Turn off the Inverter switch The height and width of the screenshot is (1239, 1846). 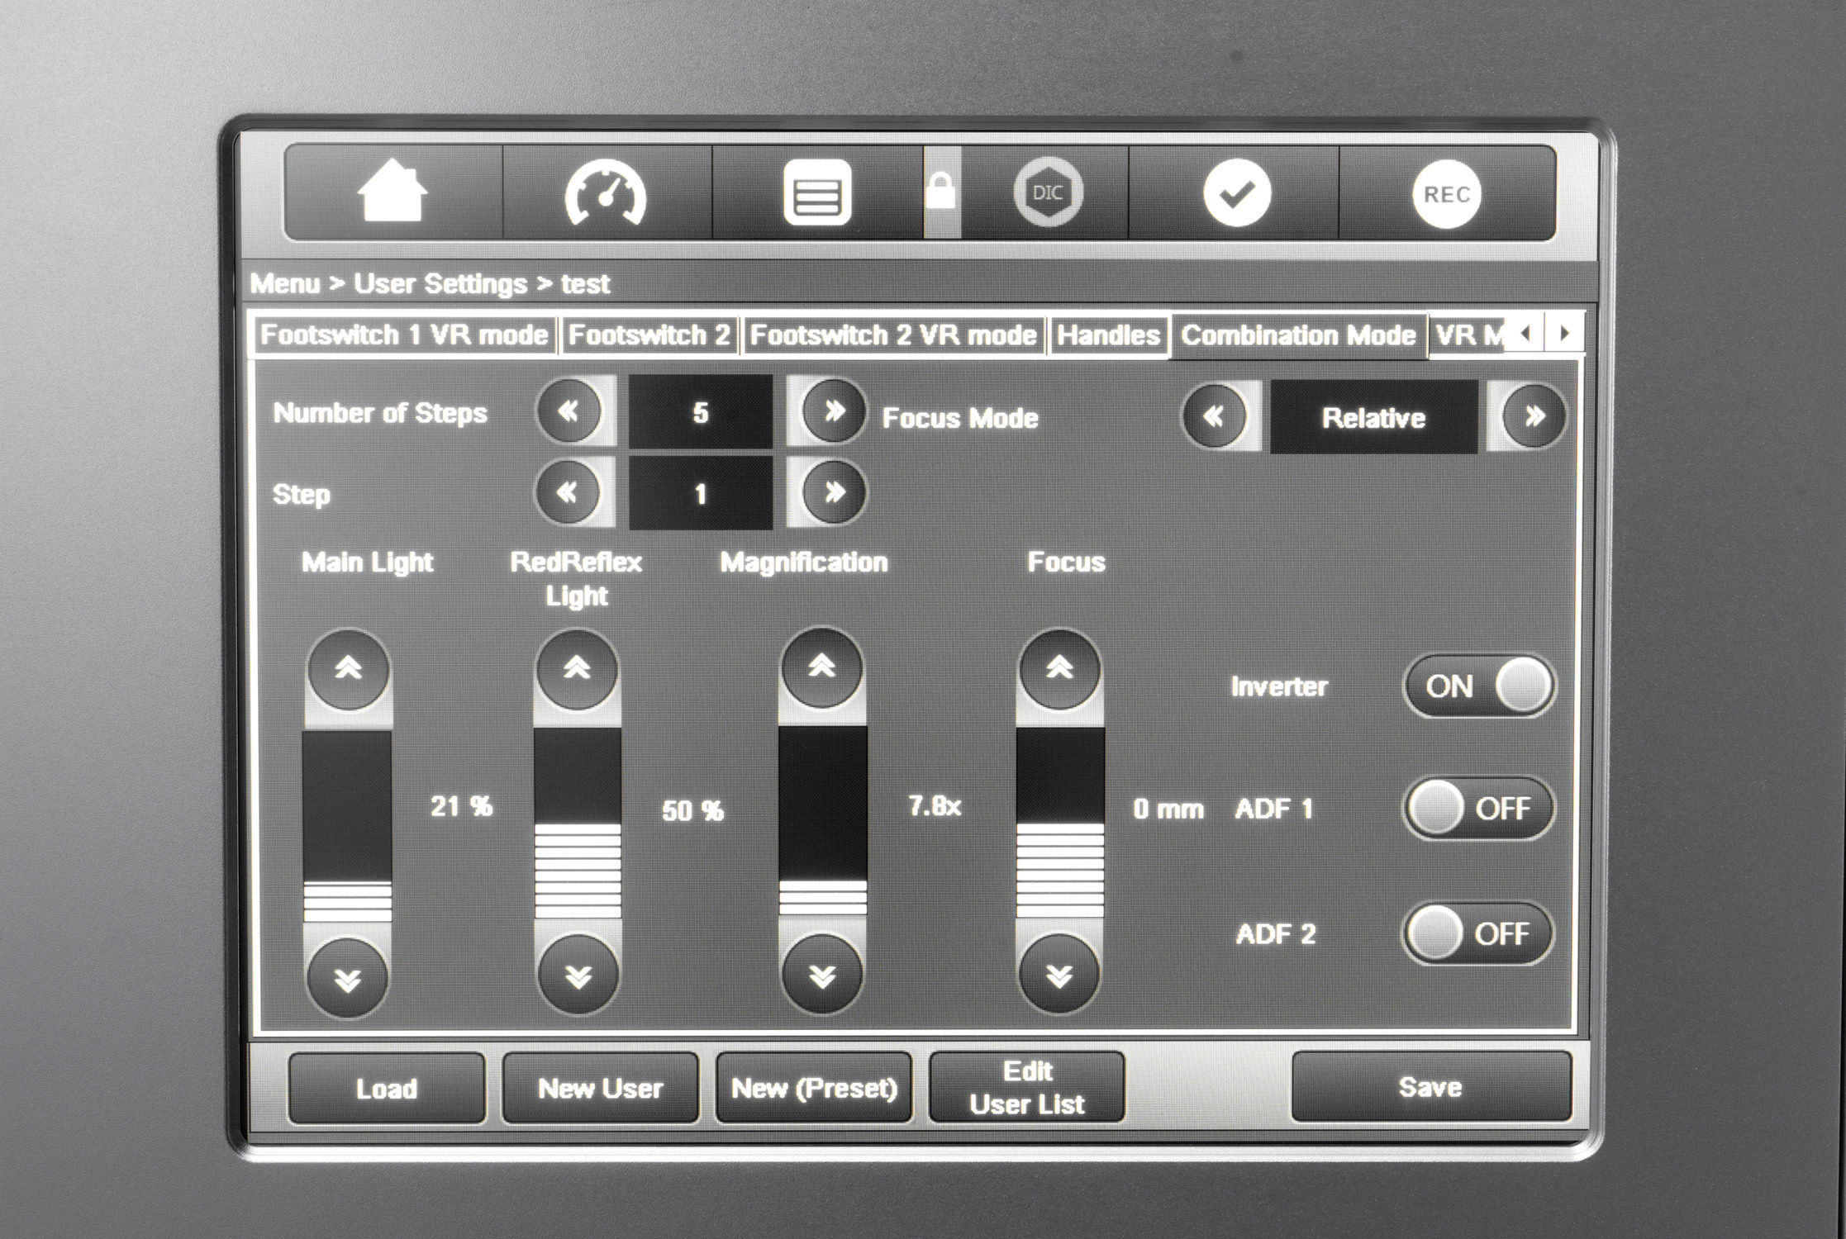pyautogui.click(x=1478, y=686)
